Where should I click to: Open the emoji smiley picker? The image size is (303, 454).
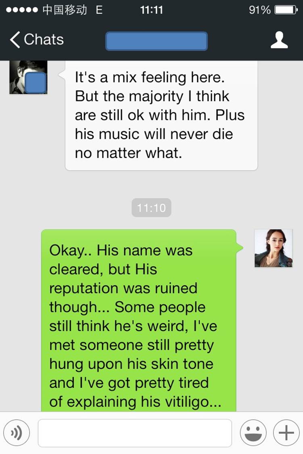pos(253,433)
